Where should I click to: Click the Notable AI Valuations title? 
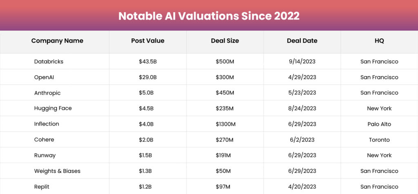(209, 16)
